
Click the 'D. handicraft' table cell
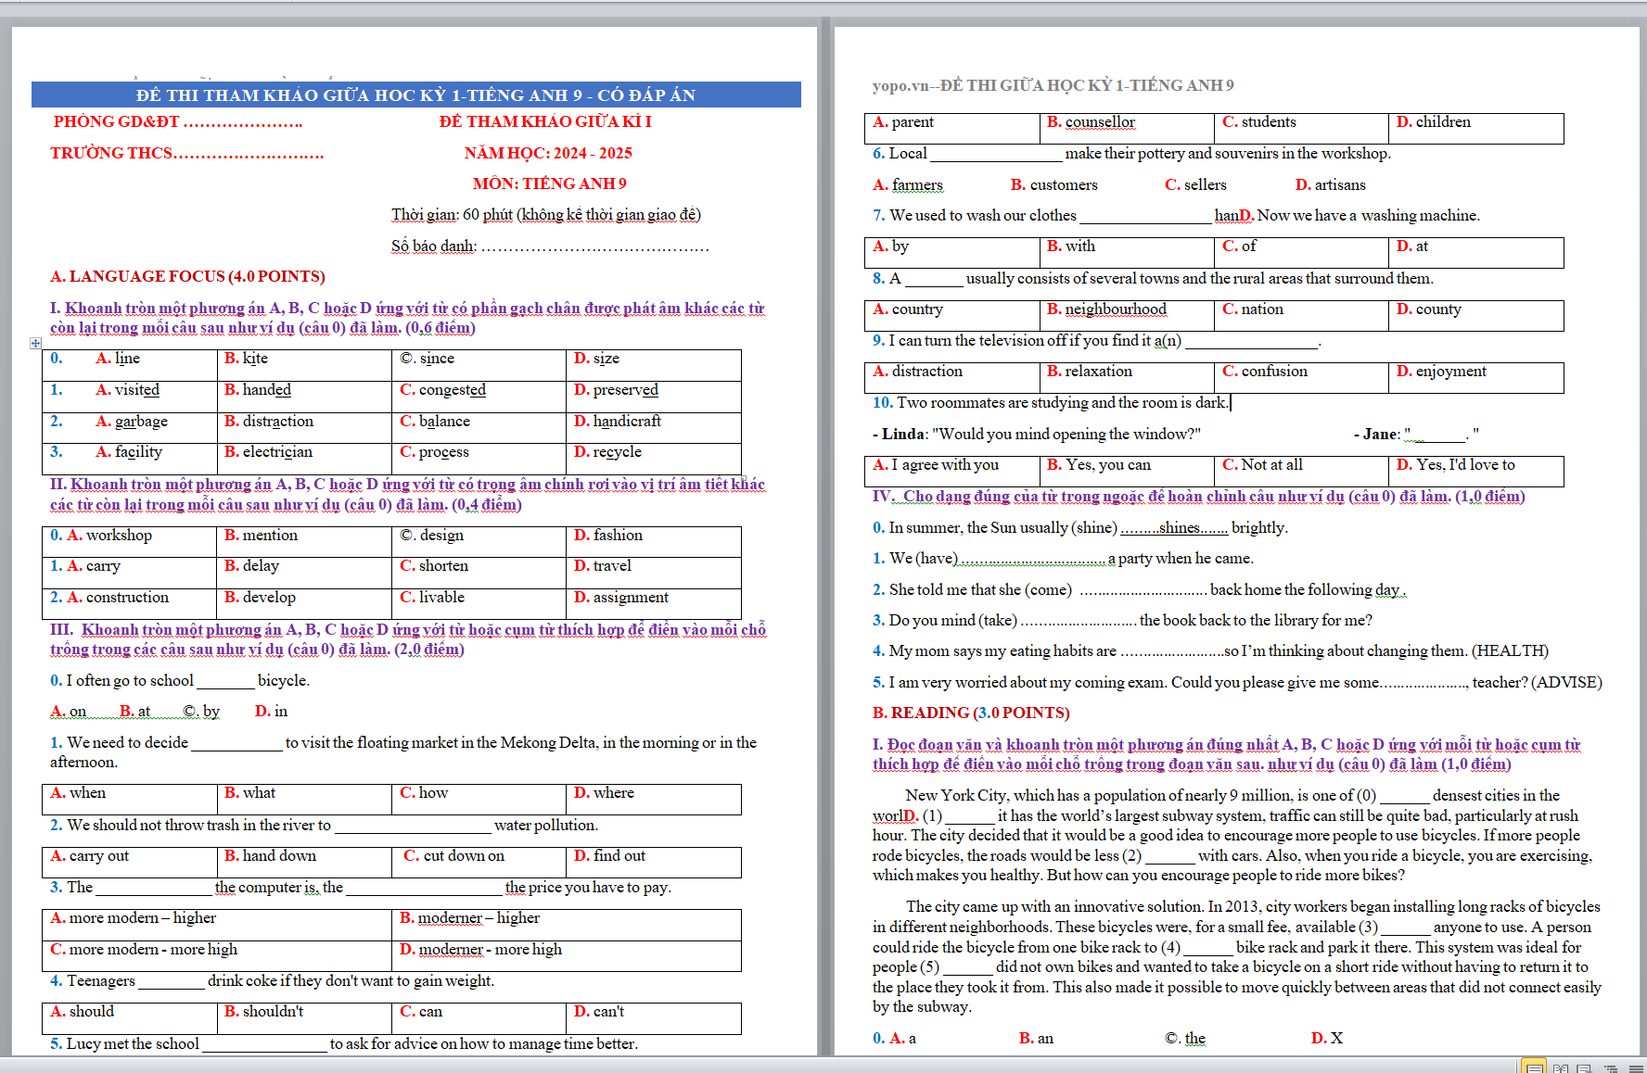[x=654, y=427]
